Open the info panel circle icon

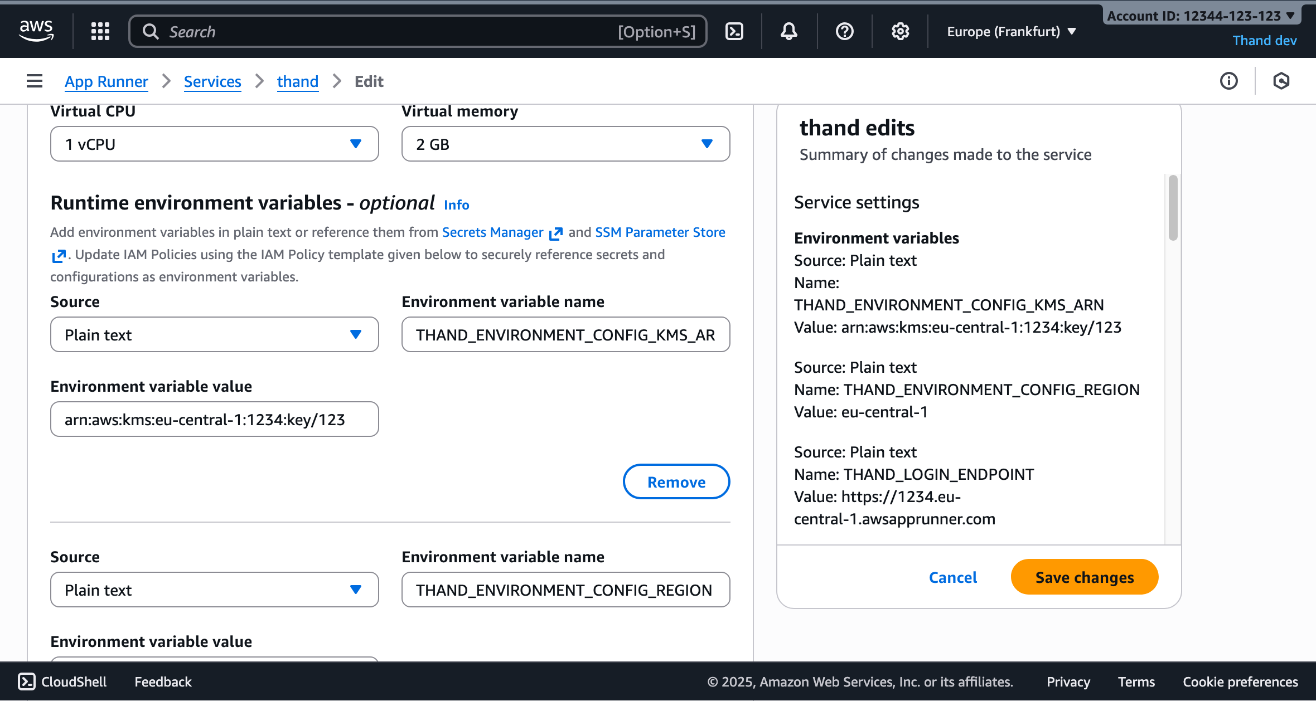(x=1228, y=81)
